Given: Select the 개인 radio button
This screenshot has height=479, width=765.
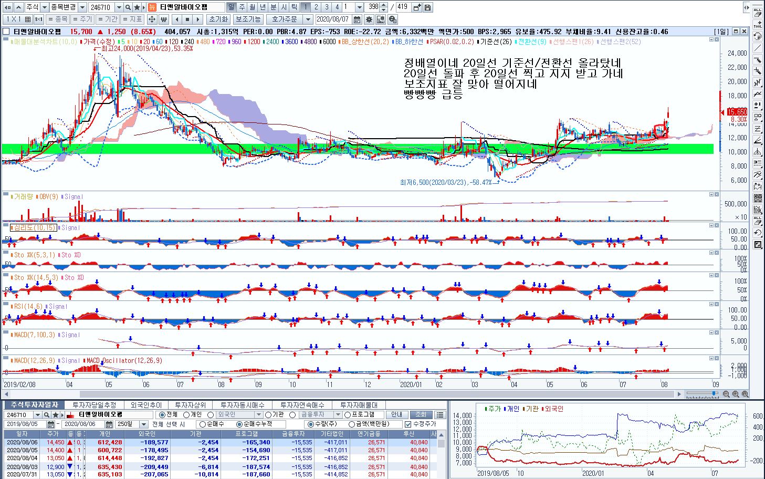Looking at the screenshot, I should click(186, 415).
